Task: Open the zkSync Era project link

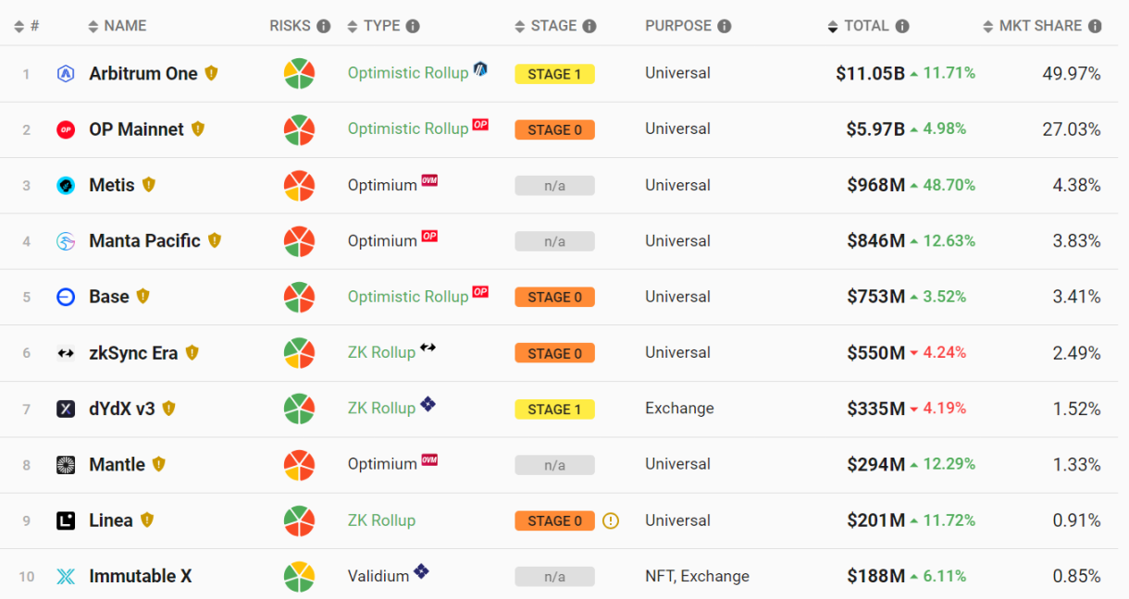Action: pos(132,352)
